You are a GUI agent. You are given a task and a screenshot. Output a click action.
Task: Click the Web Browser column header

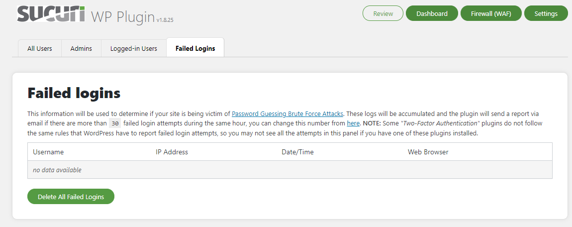point(428,152)
